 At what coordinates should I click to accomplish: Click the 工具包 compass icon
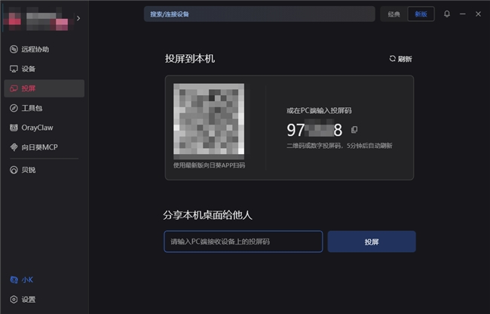(x=14, y=108)
